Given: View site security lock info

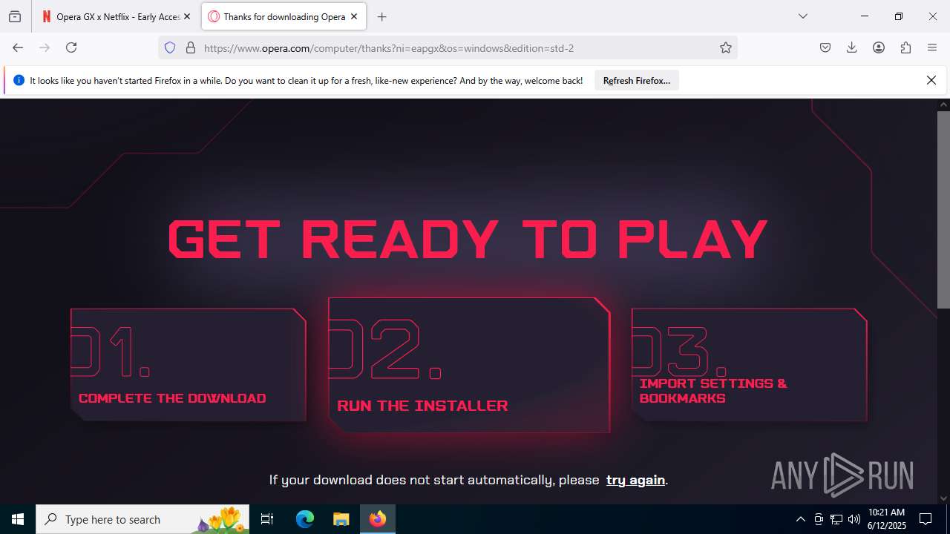Looking at the screenshot, I should click(x=191, y=47).
